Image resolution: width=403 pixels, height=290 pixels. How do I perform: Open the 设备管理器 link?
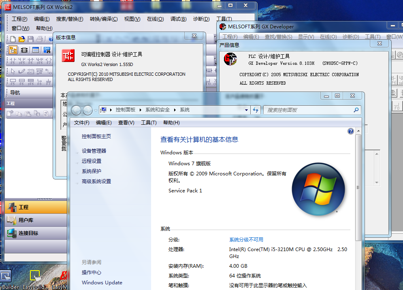(x=94, y=151)
